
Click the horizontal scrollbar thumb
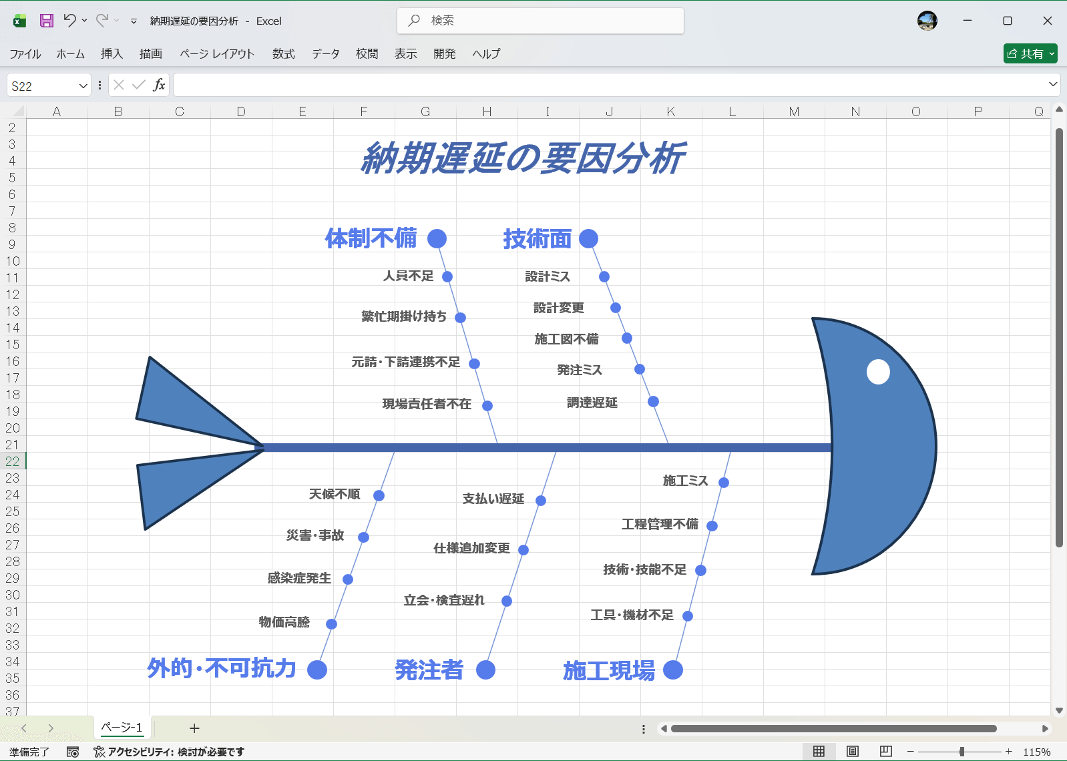833,728
